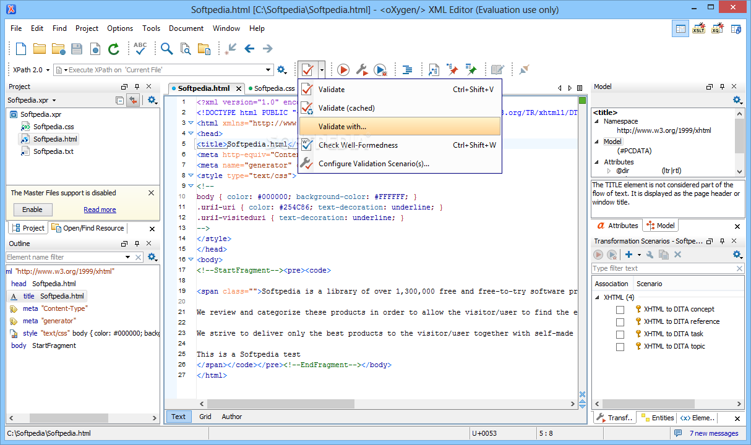Check XHTML to DITA topic checkbox
The width and height of the screenshot is (751, 445).
tap(620, 346)
